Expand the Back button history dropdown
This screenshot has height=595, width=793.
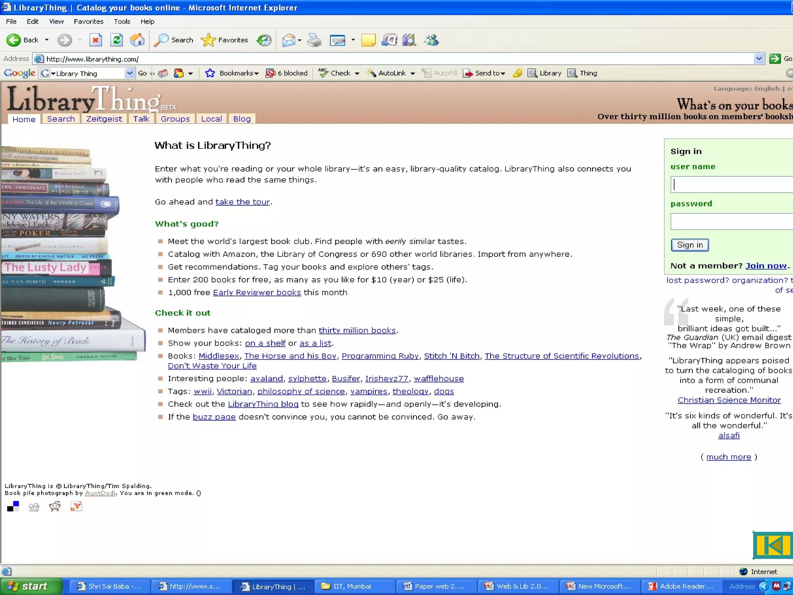tap(47, 40)
